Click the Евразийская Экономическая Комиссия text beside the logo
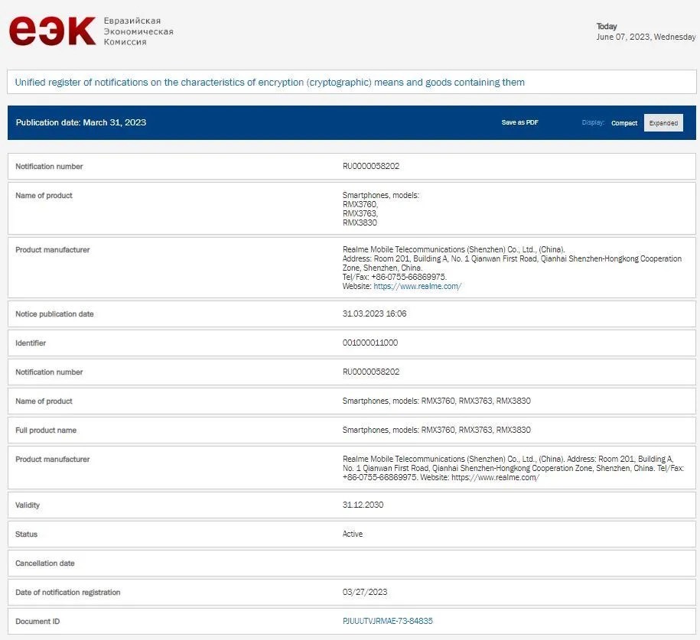The image size is (700, 640). pyautogui.click(x=138, y=31)
